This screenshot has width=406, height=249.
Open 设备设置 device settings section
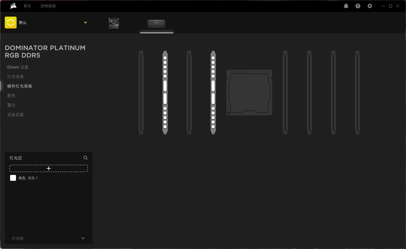click(15, 115)
